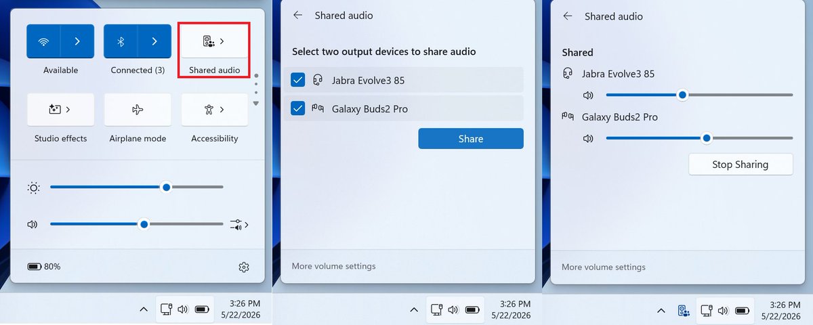Click the Jabra headset icon in the device list

317,80
